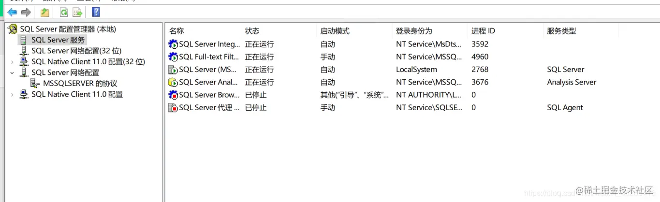Click NT Service\MSSQ... in SQL Server Anal... row

[x=429, y=82]
